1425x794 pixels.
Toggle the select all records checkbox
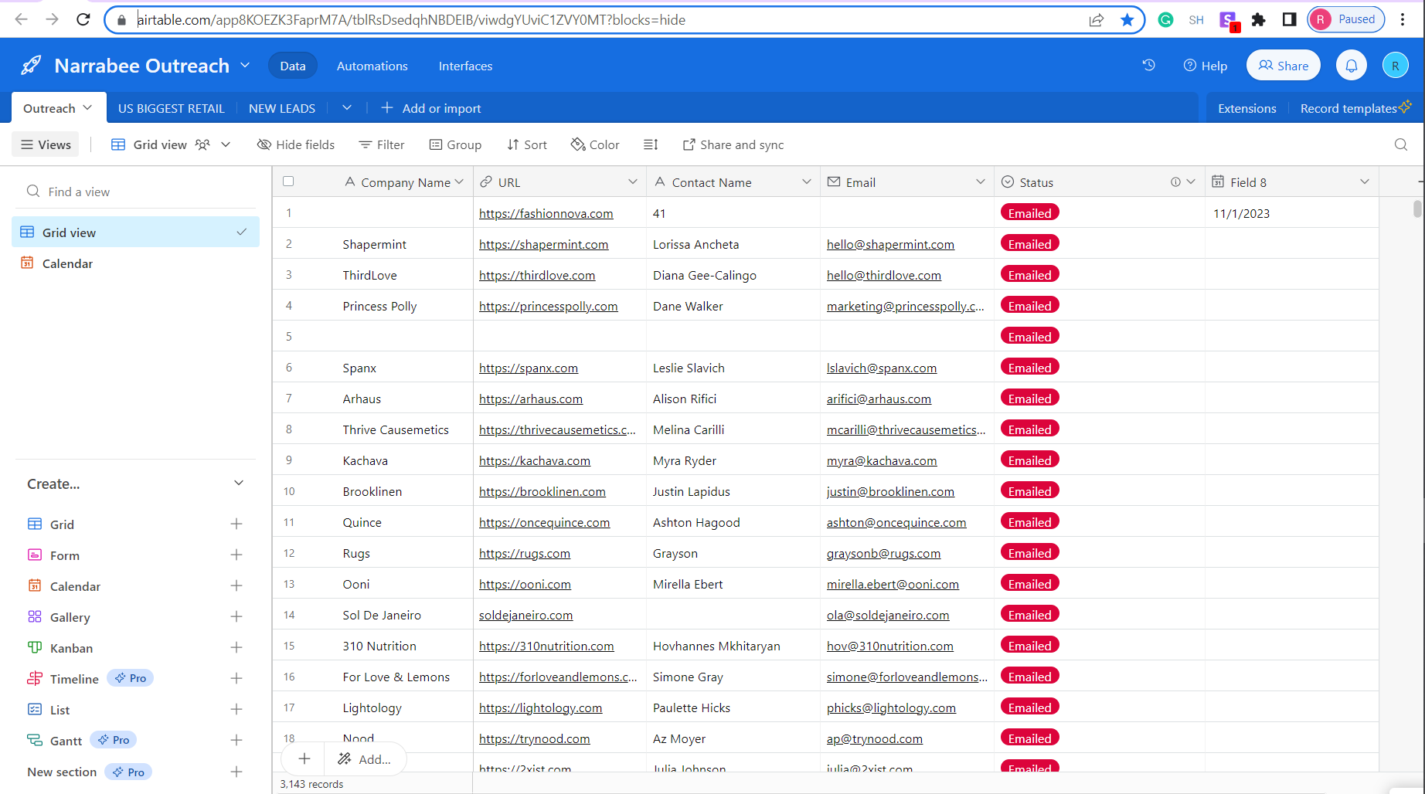[x=288, y=182]
